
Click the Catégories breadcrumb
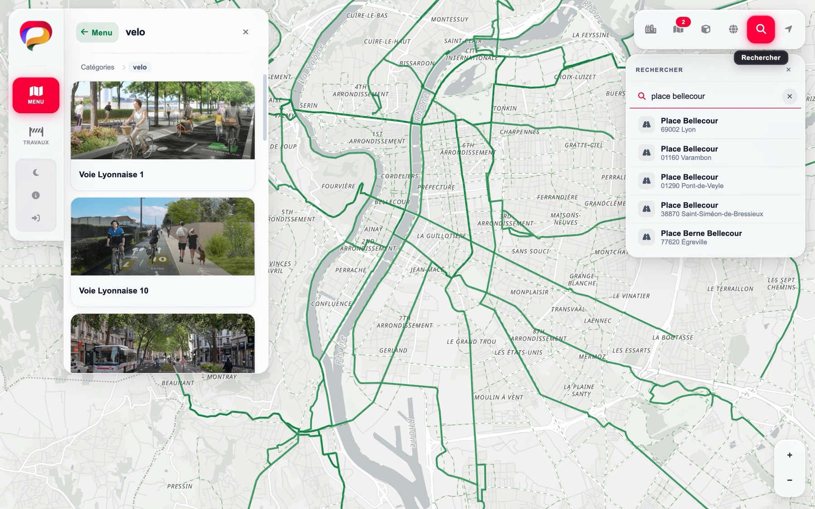click(97, 67)
